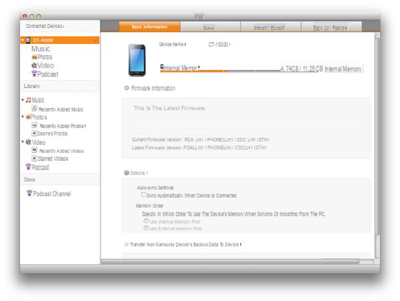Click the Recently Added Videos icon
The width and height of the screenshot is (400, 301).
tap(34, 150)
